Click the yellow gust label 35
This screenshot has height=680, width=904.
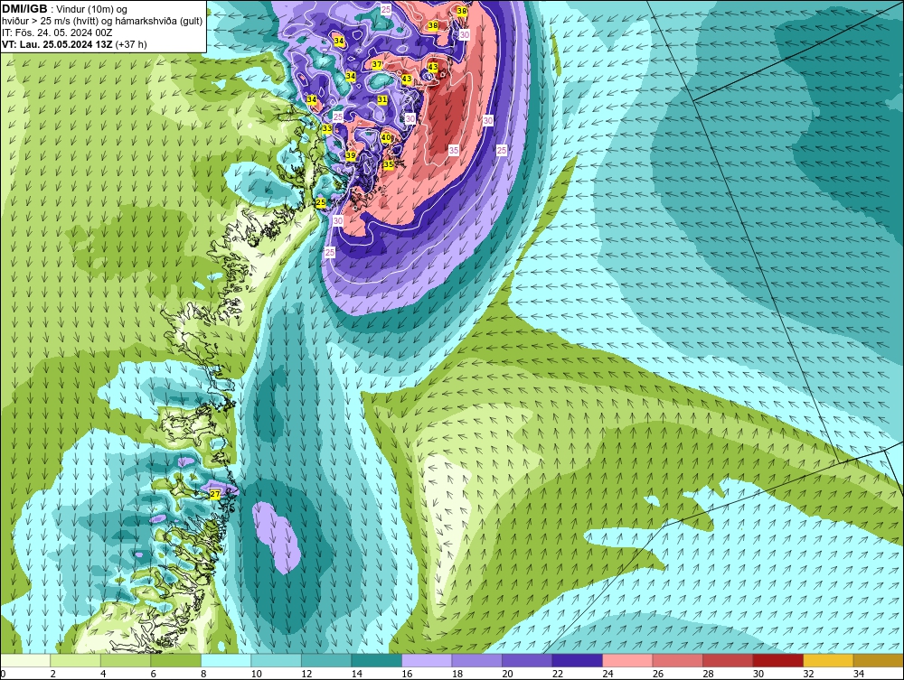389,164
